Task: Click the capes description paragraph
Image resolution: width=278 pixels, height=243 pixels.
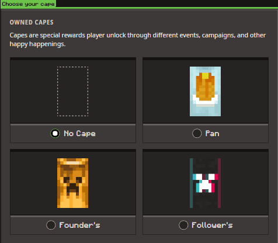Action: (138, 40)
